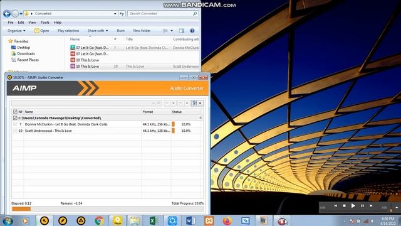Open Excel from the taskbar
This screenshot has height=226, width=401.
154,220
